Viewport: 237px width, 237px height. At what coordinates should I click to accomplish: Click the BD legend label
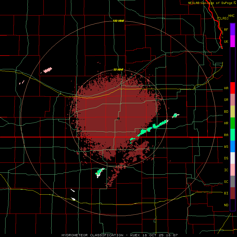click(x=226, y=112)
